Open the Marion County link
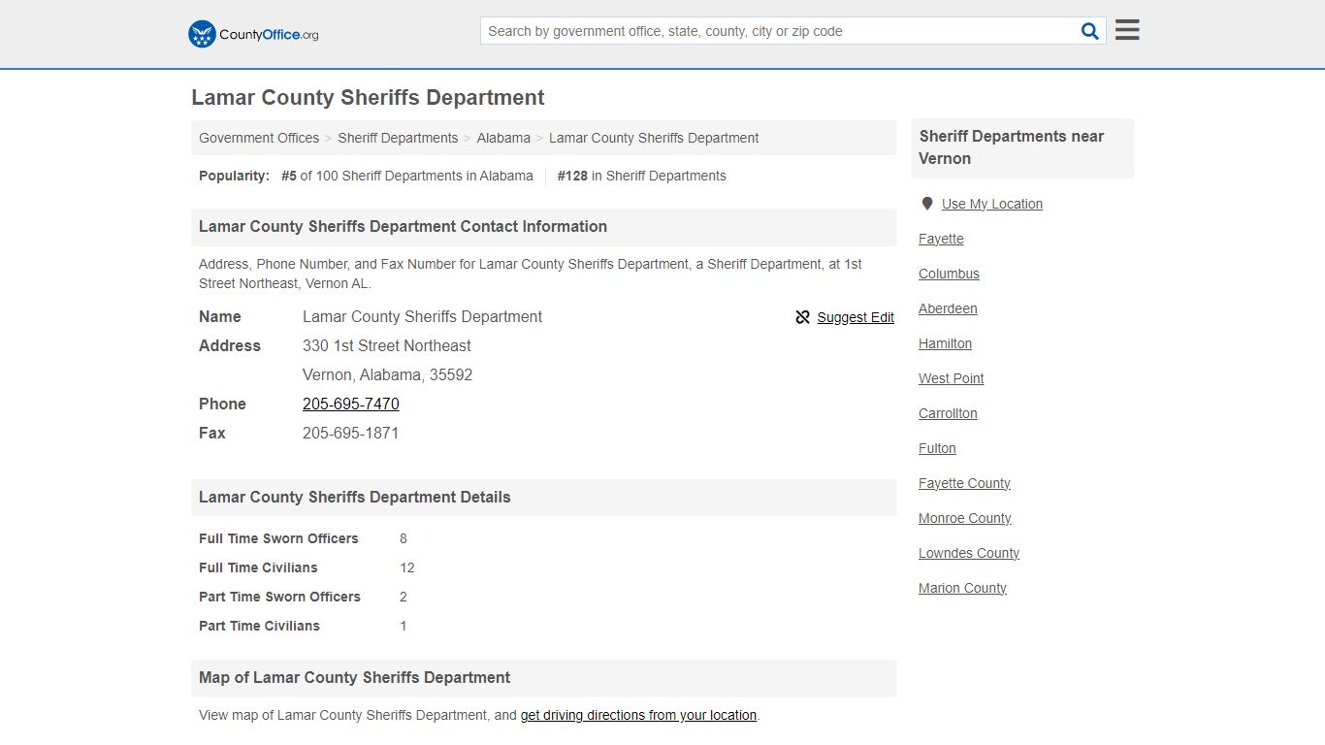 (962, 588)
